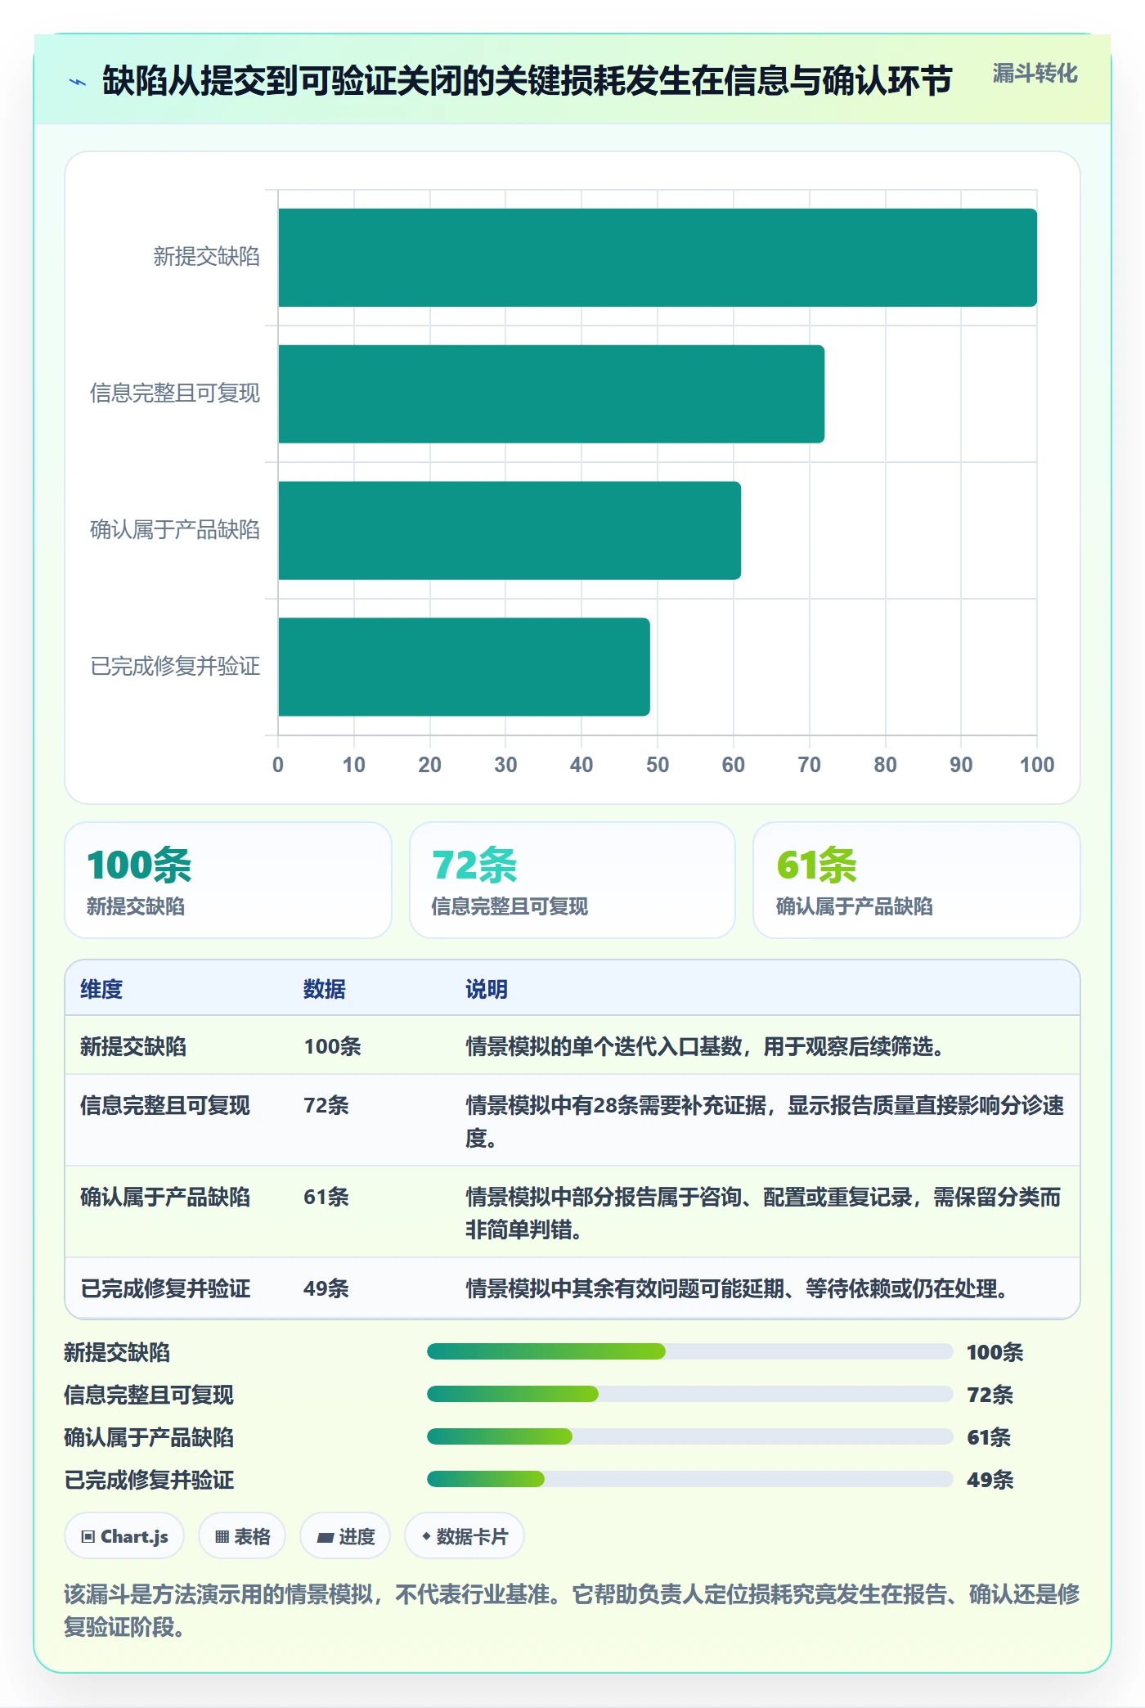
Task: Click the square icon in the Chart.js chip
Action: [x=88, y=1536]
